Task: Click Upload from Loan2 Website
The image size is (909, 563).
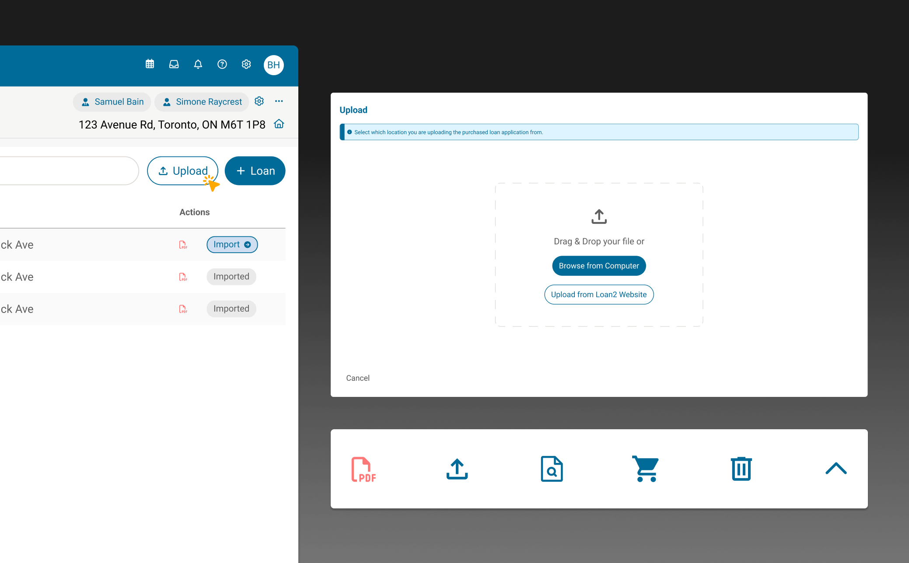Action: click(598, 295)
